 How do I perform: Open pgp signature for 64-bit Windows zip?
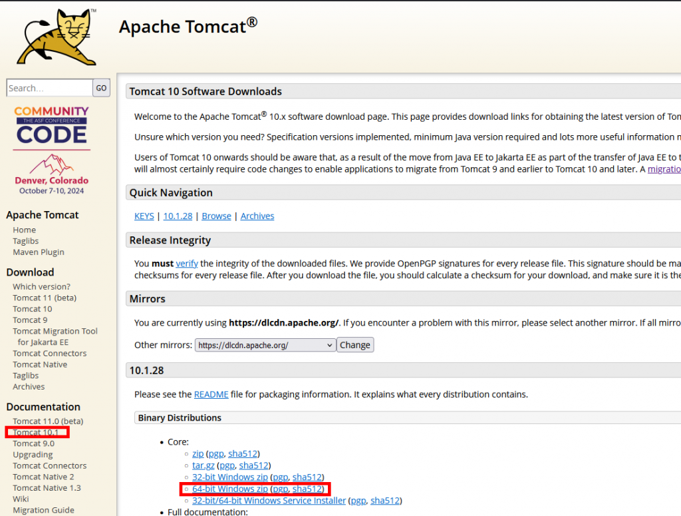click(281, 489)
